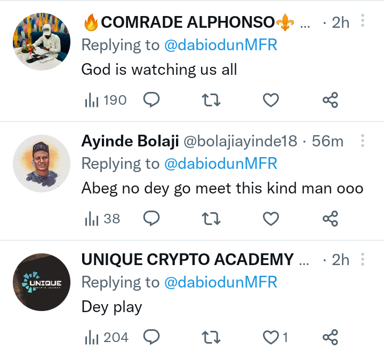The image size is (384, 357).
Task: Retweet Ayinde Bolaji's tweet
Action: 212,219
